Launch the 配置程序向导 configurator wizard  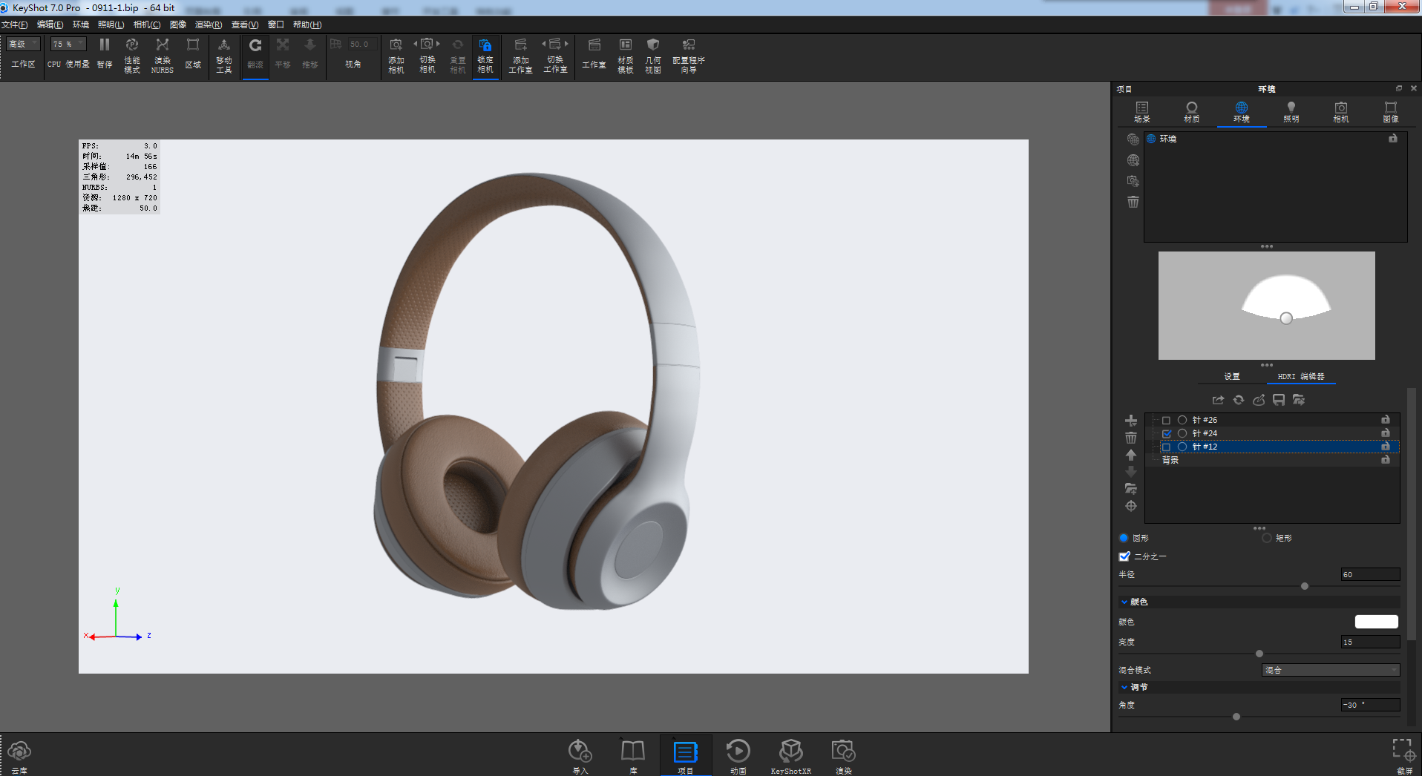[x=689, y=55]
